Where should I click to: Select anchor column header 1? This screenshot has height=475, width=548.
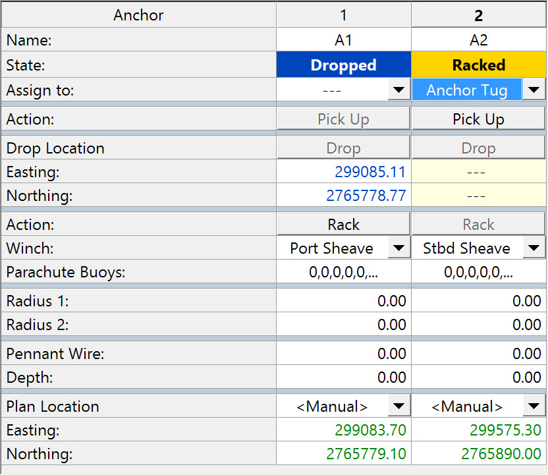(343, 14)
